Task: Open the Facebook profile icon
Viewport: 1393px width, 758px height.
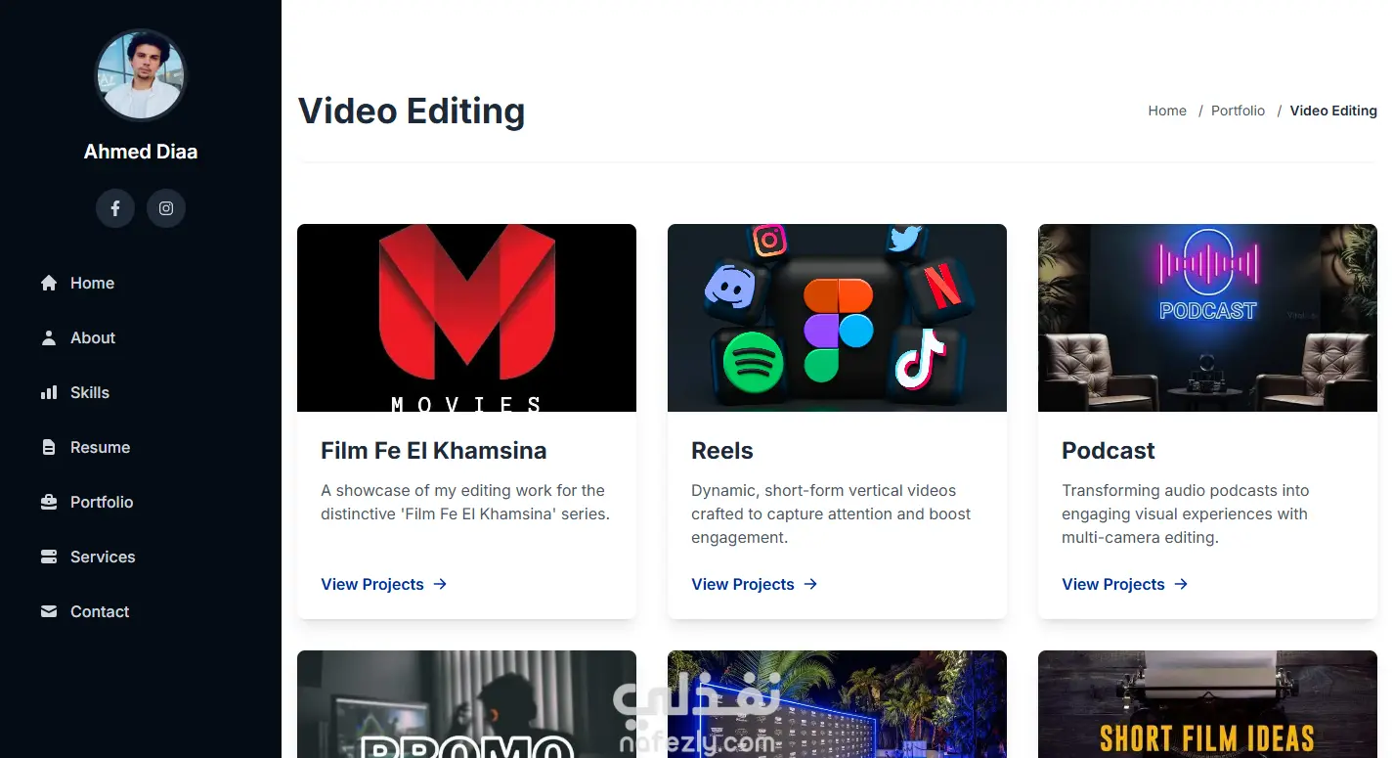Action: point(115,208)
